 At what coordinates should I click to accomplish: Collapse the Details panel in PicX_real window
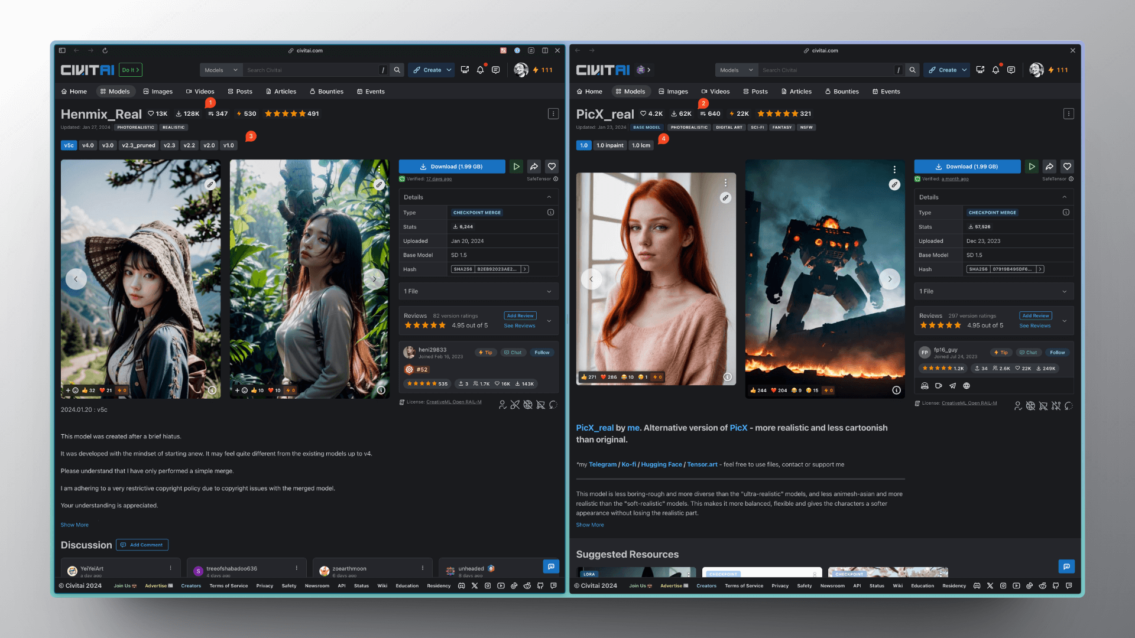pyautogui.click(x=1065, y=197)
